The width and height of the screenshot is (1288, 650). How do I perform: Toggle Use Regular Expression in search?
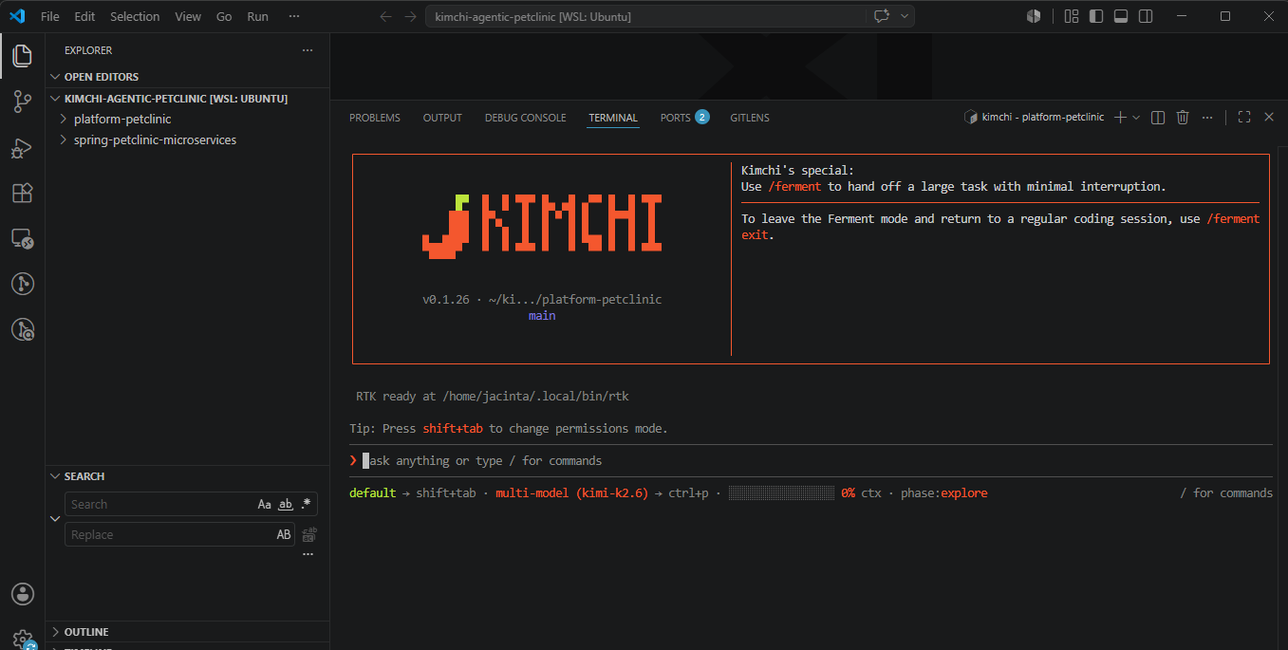coord(306,505)
